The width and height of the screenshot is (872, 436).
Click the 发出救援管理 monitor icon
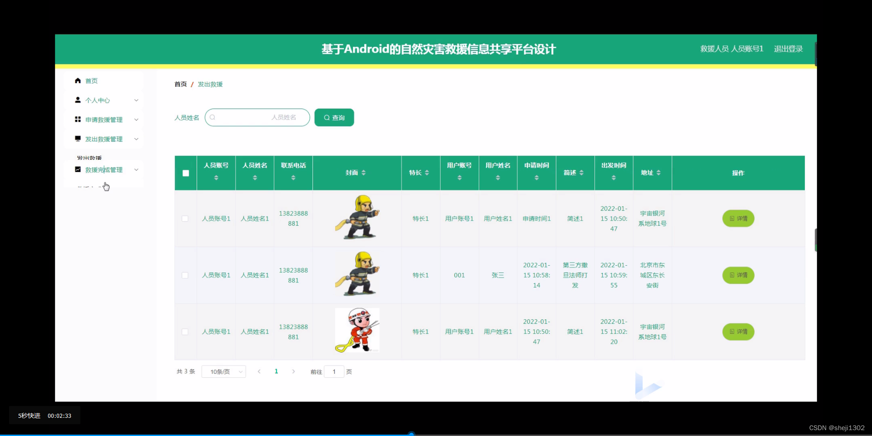(78, 139)
